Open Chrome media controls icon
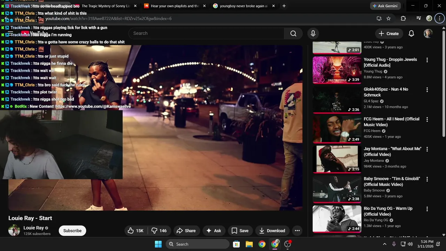The image size is (446, 251). point(419,18)
